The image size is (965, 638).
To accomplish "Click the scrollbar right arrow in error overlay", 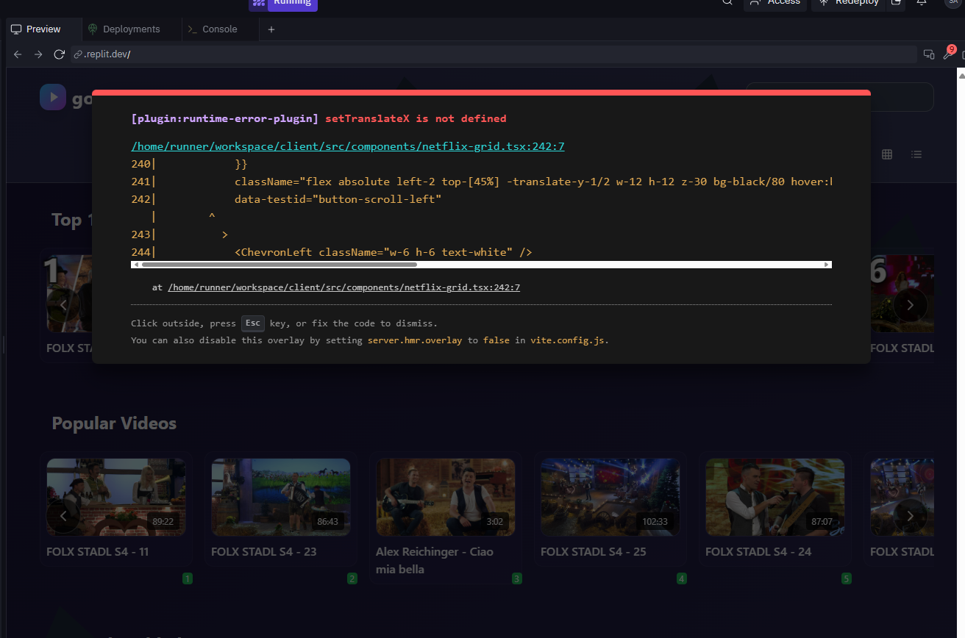I will click(x=827, y=265).
